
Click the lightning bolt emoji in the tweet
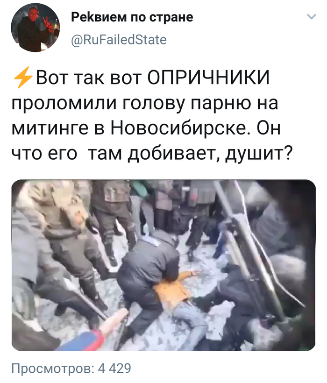[23, 77]
